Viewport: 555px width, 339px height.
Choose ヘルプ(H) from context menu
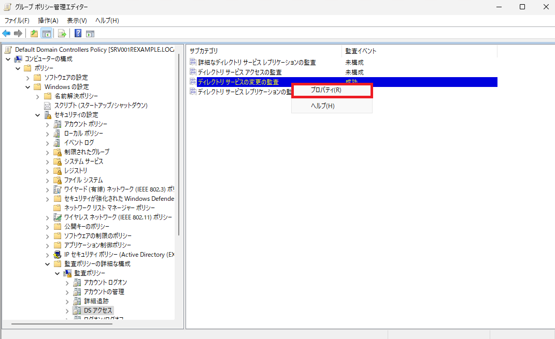pos(332,106)
